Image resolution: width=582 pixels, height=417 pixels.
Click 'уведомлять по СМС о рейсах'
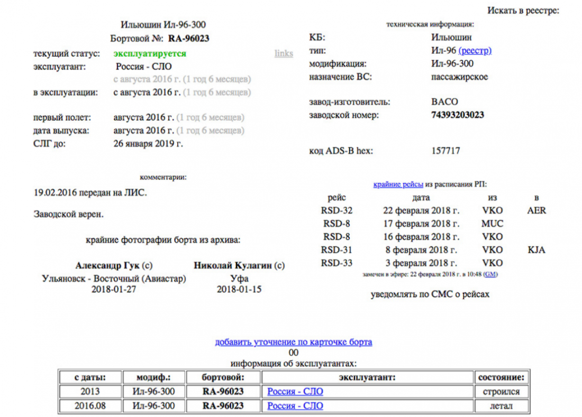pos(430,294)
